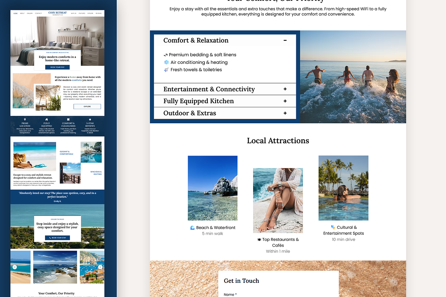The width and height of the screenshot is (446, 297).
Task: Click the icon beside Fresh towels & toiletries
Action: [166, 70]
